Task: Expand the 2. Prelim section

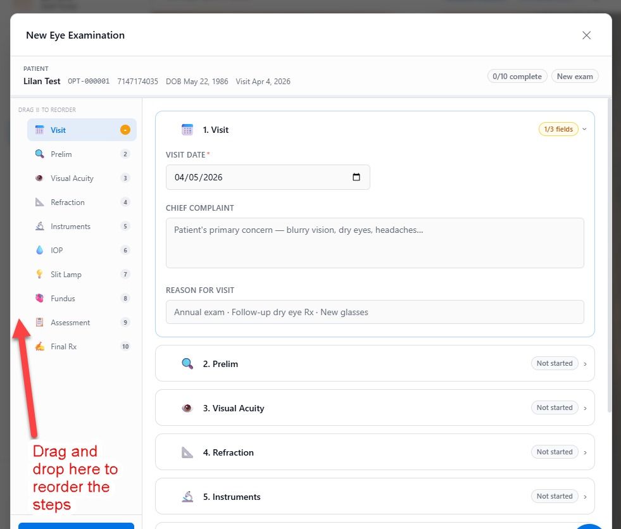Action: click(x=375, y=364)
